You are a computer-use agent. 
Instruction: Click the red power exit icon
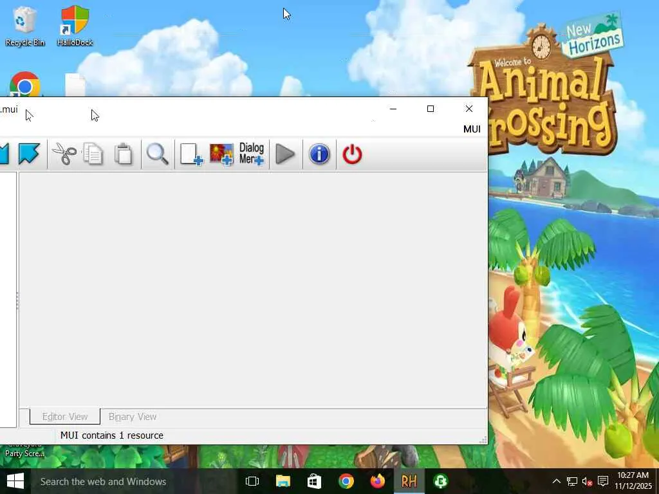352,154
